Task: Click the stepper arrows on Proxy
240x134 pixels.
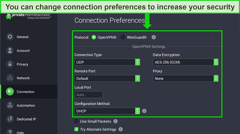Action: click(216, 78)
